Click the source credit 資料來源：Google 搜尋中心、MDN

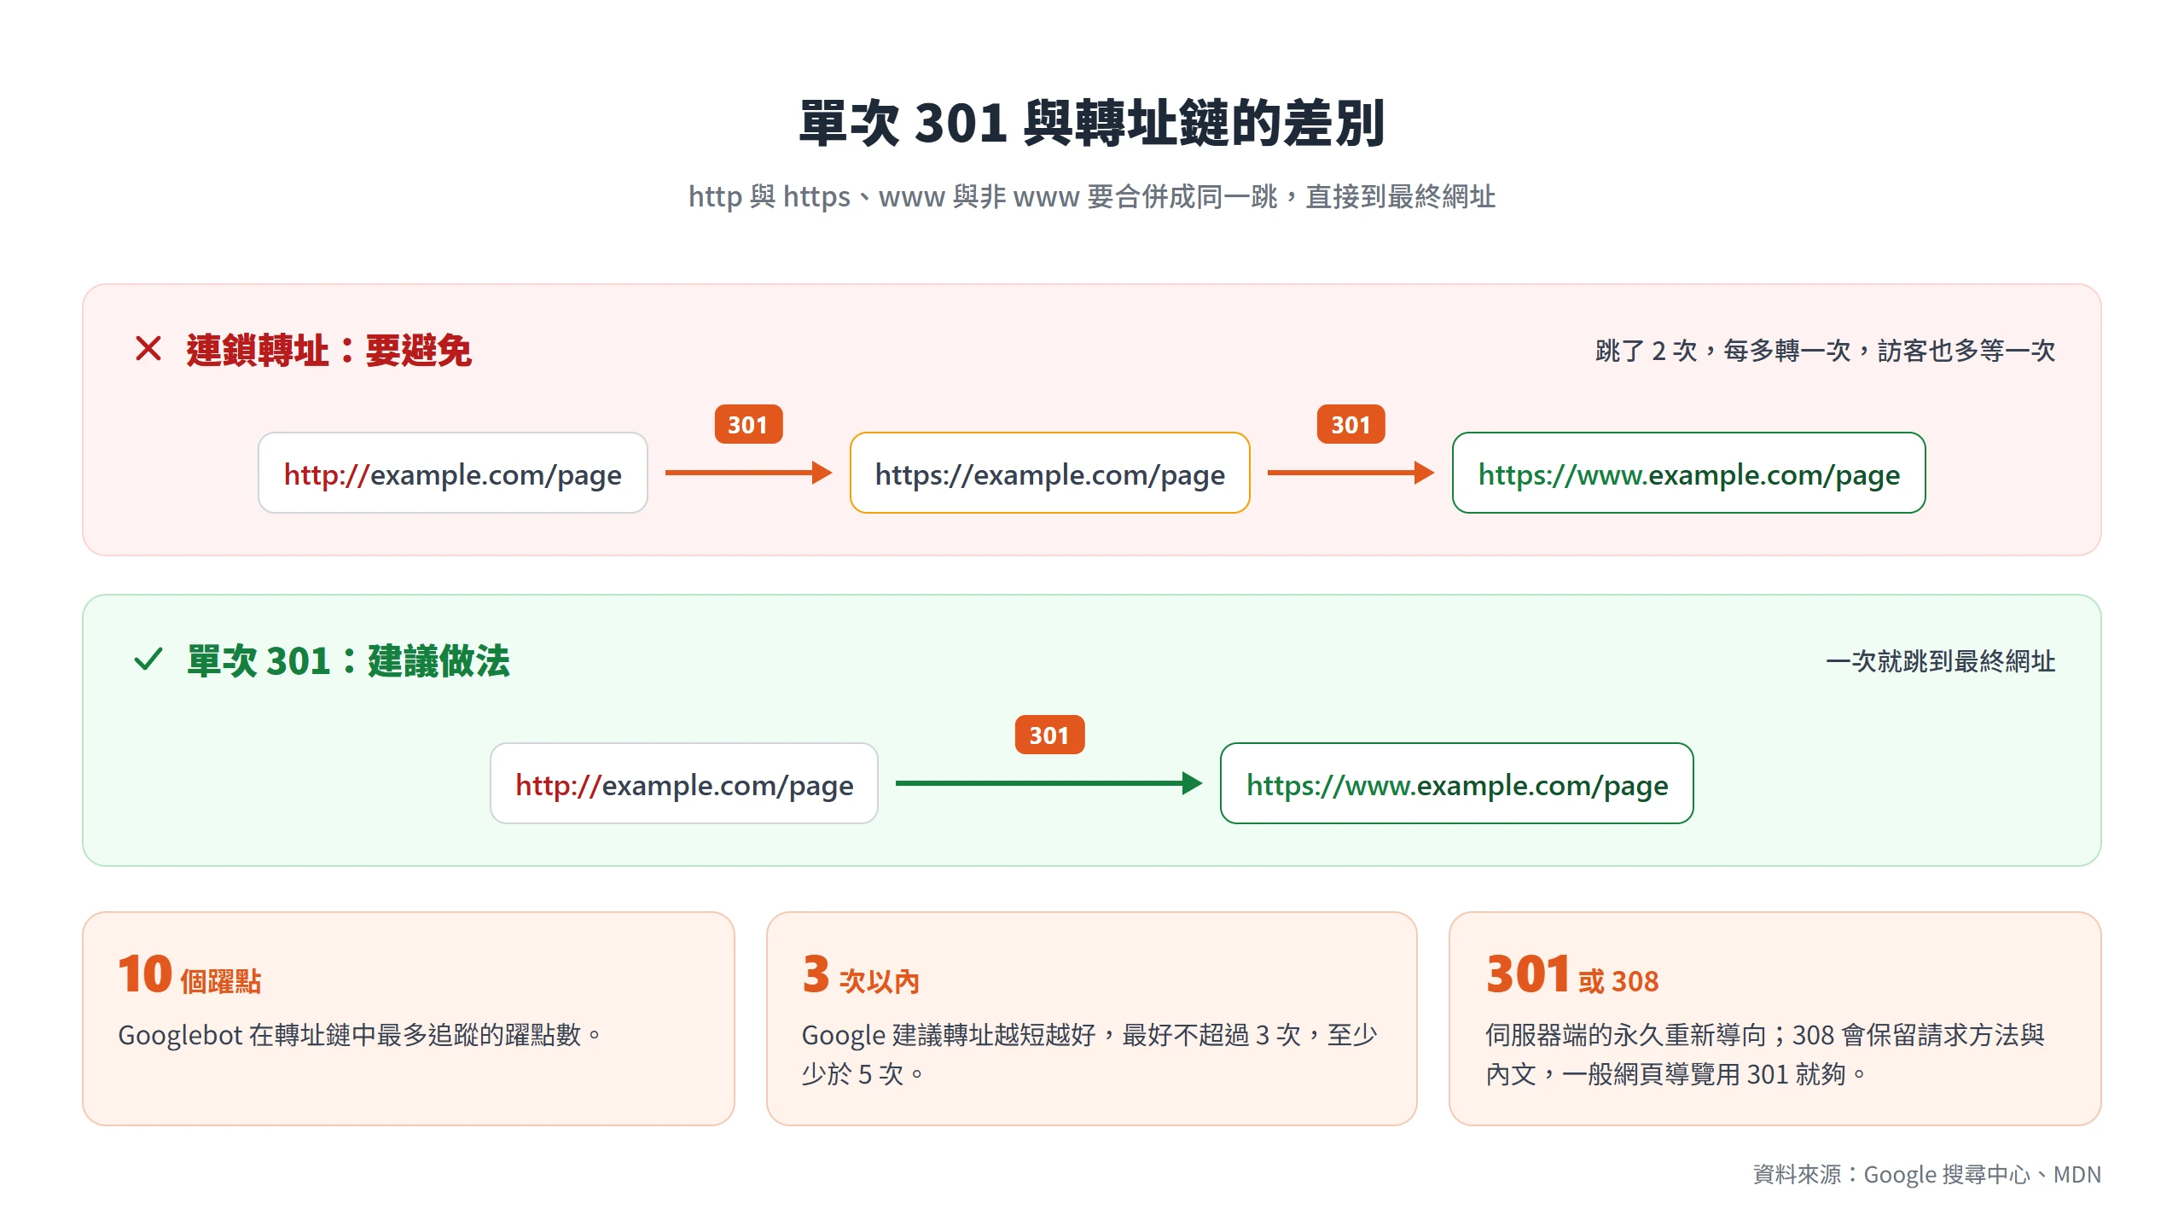click(x=1927, y=1174)
